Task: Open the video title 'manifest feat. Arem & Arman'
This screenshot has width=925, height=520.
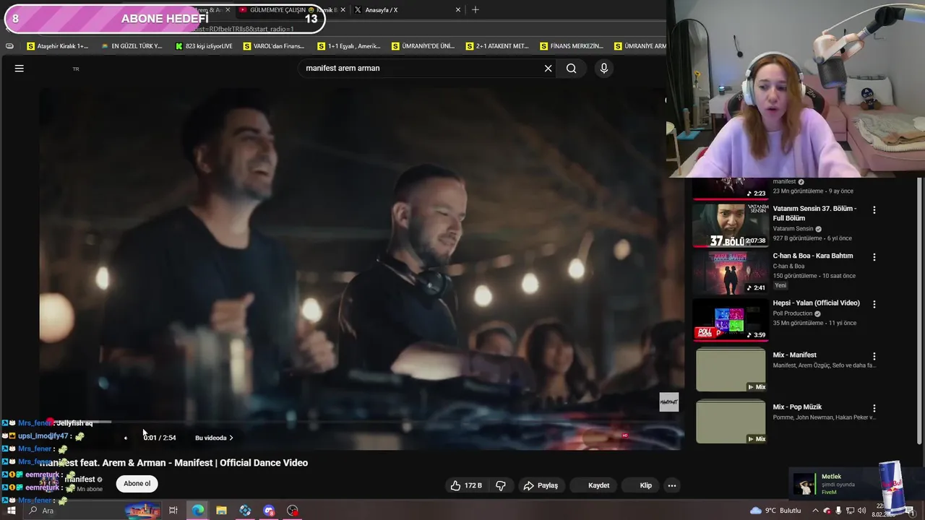Action: click(174, 463)
